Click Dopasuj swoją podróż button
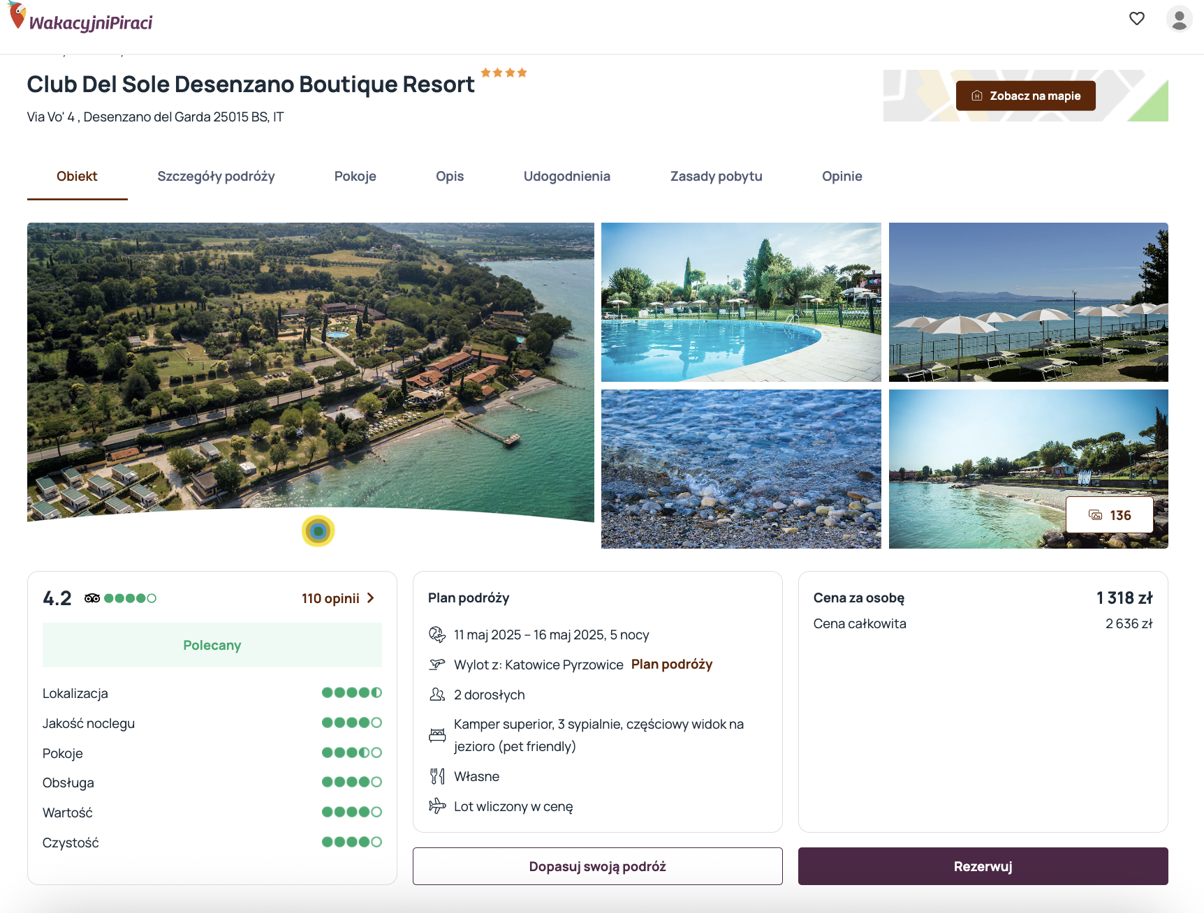 [x=598, y=866]
